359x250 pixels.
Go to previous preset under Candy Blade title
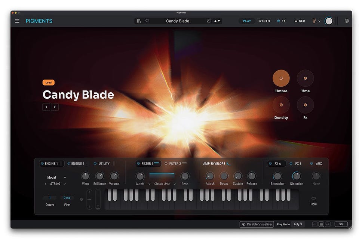46,107
